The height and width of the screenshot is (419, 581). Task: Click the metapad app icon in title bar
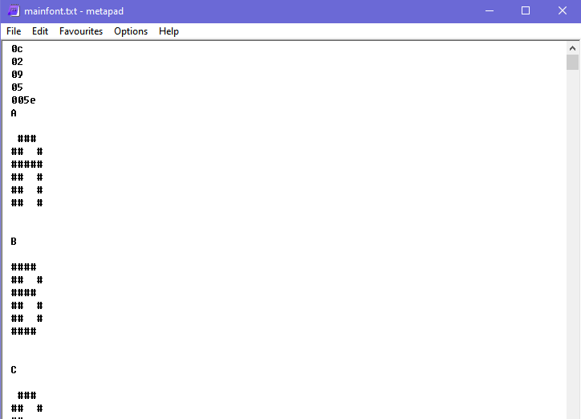click(13, 11)
